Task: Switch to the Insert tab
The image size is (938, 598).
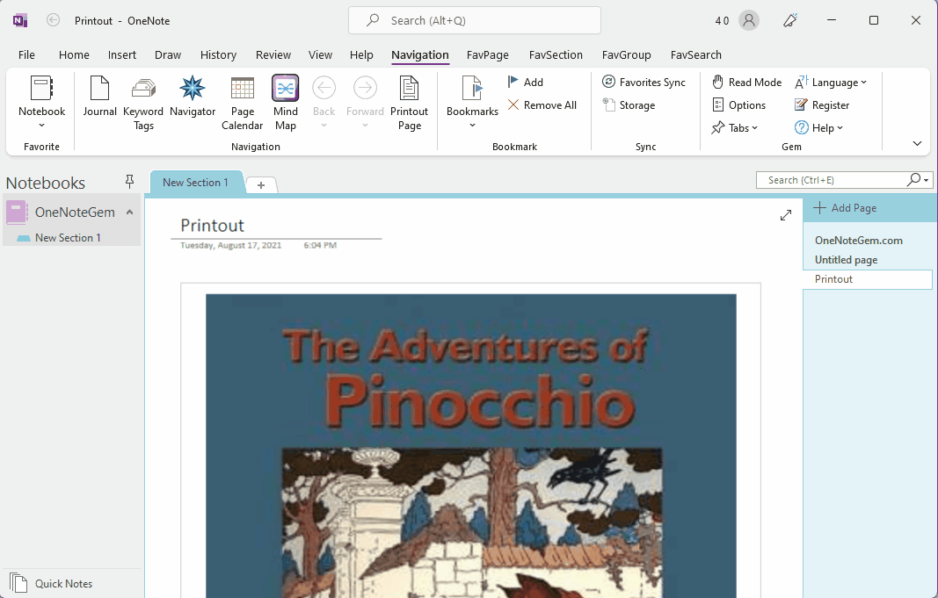Action: tap(122, 55)
